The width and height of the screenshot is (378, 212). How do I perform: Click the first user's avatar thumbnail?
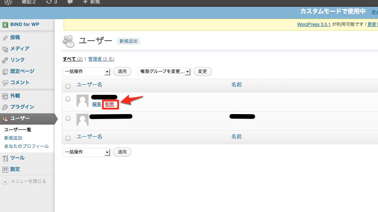[83, 101]
